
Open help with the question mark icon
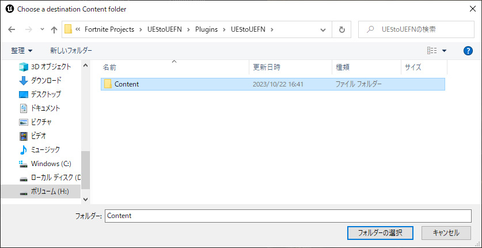pos(468,51)
